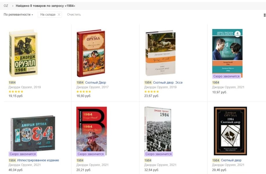Open the red «1984. Скотный Двор» 2017 cover
Screen dimensions: 266x174
click(x=91, y=53)
